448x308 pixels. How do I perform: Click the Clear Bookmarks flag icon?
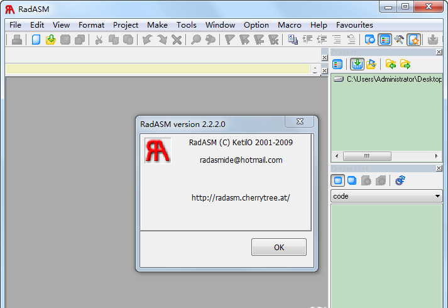(x=273, y=40)
